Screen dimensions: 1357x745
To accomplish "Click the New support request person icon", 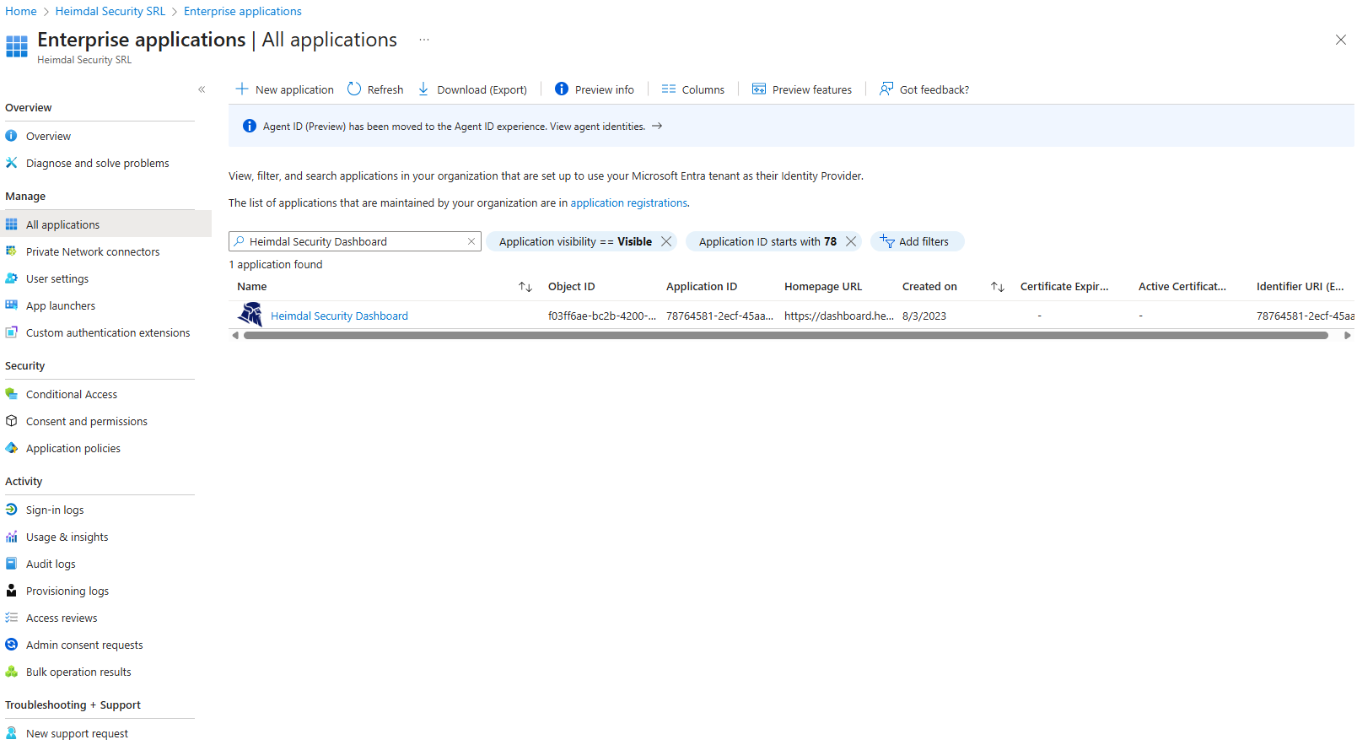I will (x=12, y=733).
